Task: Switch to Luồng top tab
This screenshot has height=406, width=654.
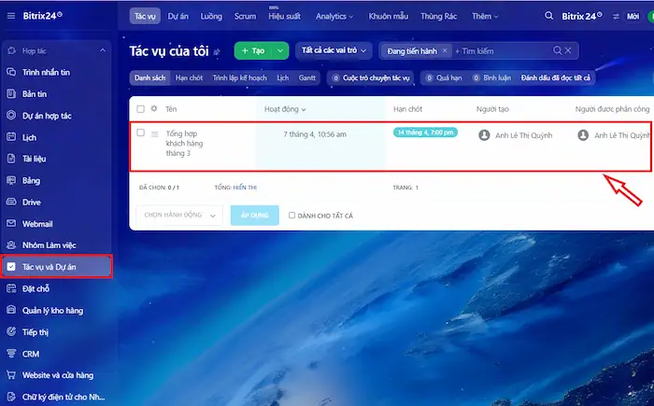Action: (211, 16)
